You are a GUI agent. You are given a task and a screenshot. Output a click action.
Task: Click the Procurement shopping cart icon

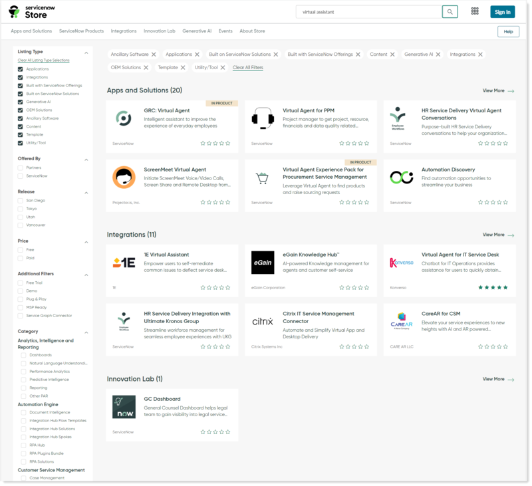pos(262,178)
